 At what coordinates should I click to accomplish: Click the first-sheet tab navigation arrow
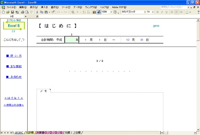coord(2,133)
